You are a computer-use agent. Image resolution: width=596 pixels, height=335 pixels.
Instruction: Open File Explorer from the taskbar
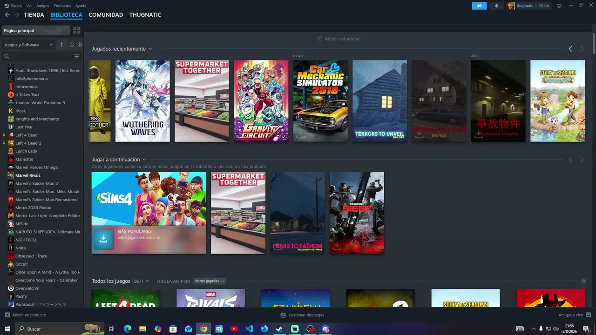(x=142, y=329)
